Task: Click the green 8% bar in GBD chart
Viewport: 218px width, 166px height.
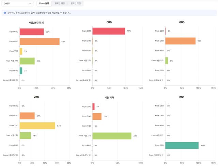Action: pos(167,61)
